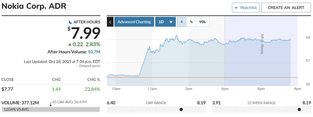This screenshot has height=117, width=313.
Task: Click the 65 Day Avg arrow marker
Action: point(51,104)
